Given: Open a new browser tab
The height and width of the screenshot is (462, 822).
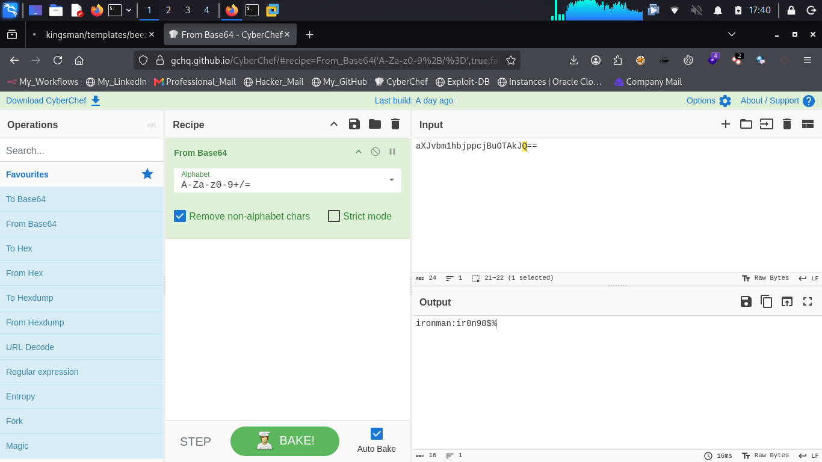Looking at the screenshot, I should pos(309,35).
